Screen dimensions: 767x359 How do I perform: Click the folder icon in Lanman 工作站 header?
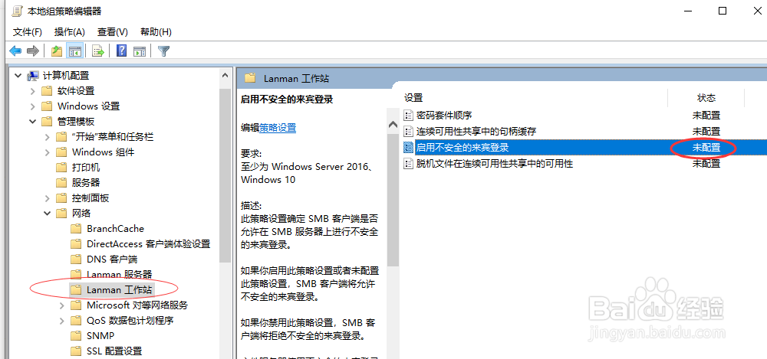[x=251, y=78]
